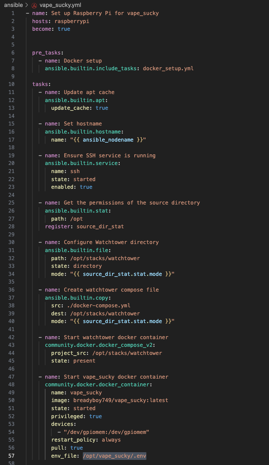Image resolution: width=269 pixels, height=465 pixels.
Task: Click 'source_dir_stat.stat.mode' on line 40
Action: click(x=122, y=322)
